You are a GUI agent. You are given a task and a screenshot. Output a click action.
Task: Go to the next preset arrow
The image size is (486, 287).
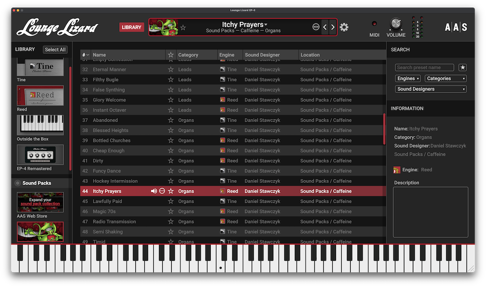point(333,27)
